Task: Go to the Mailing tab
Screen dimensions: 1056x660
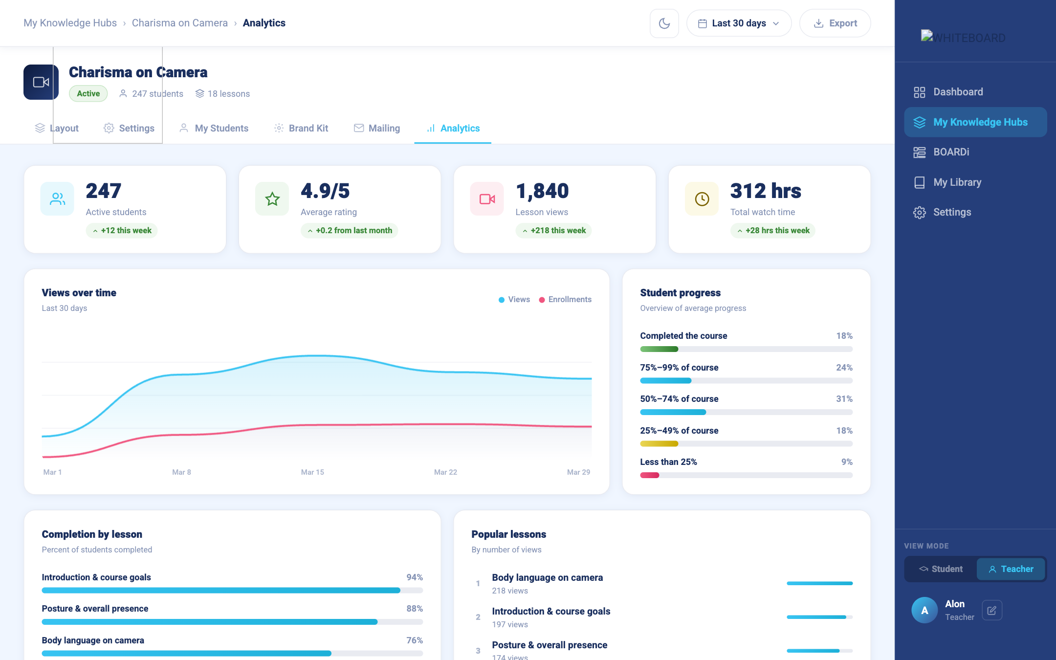Action: pos(376,128)
